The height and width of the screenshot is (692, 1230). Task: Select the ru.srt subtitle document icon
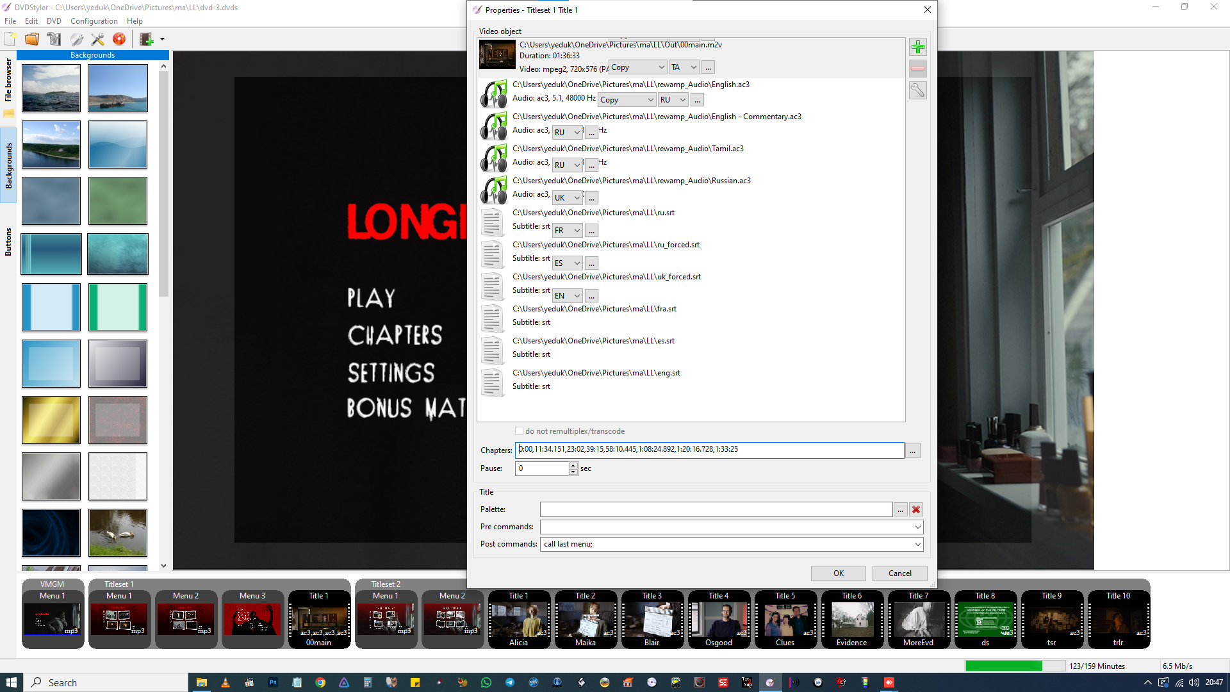[492, 222]
